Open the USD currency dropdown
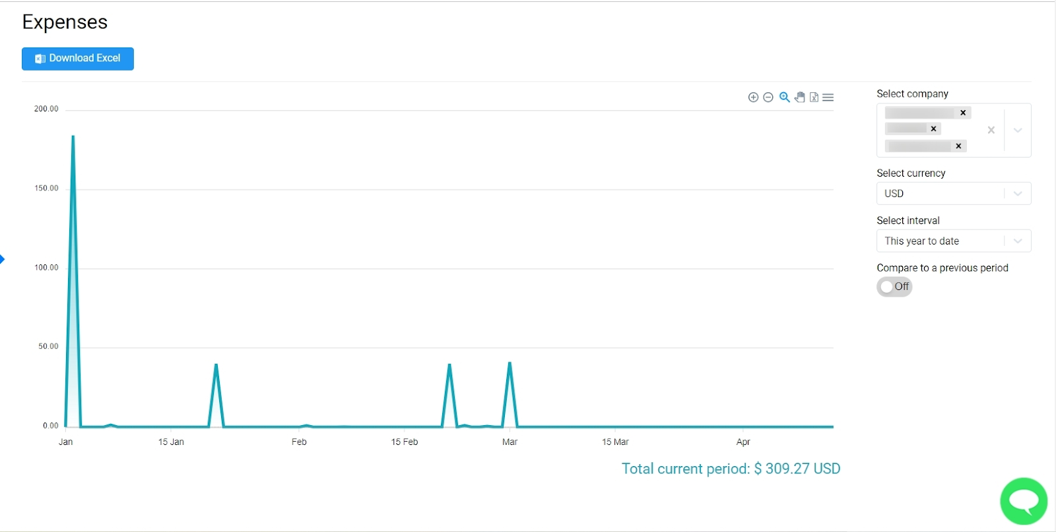The width and height of the screenshot is (1056, 532). click(1018, 194)
